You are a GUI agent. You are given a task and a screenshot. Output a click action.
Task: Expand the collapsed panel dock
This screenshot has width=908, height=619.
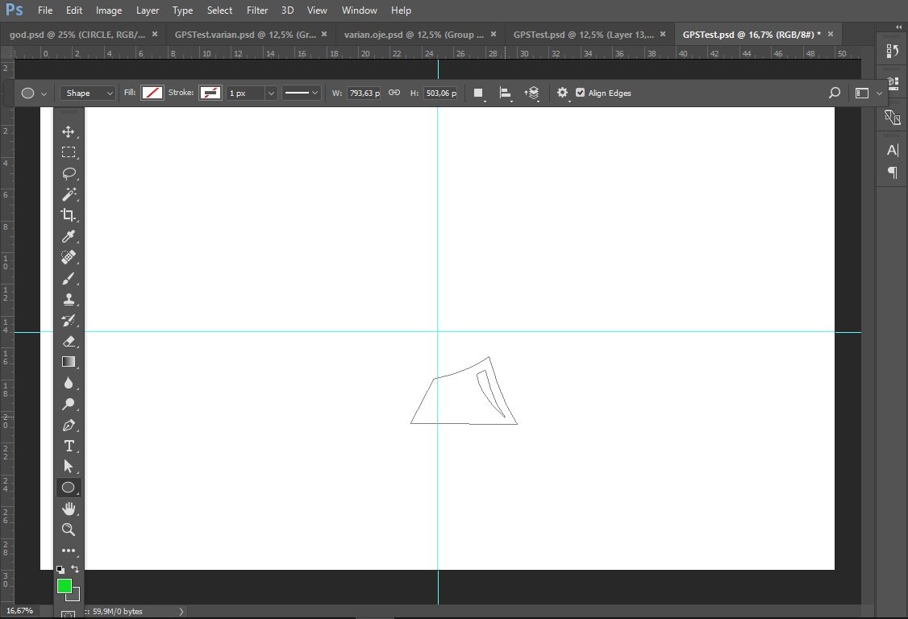pyautogui.click(x=899, y=27)
